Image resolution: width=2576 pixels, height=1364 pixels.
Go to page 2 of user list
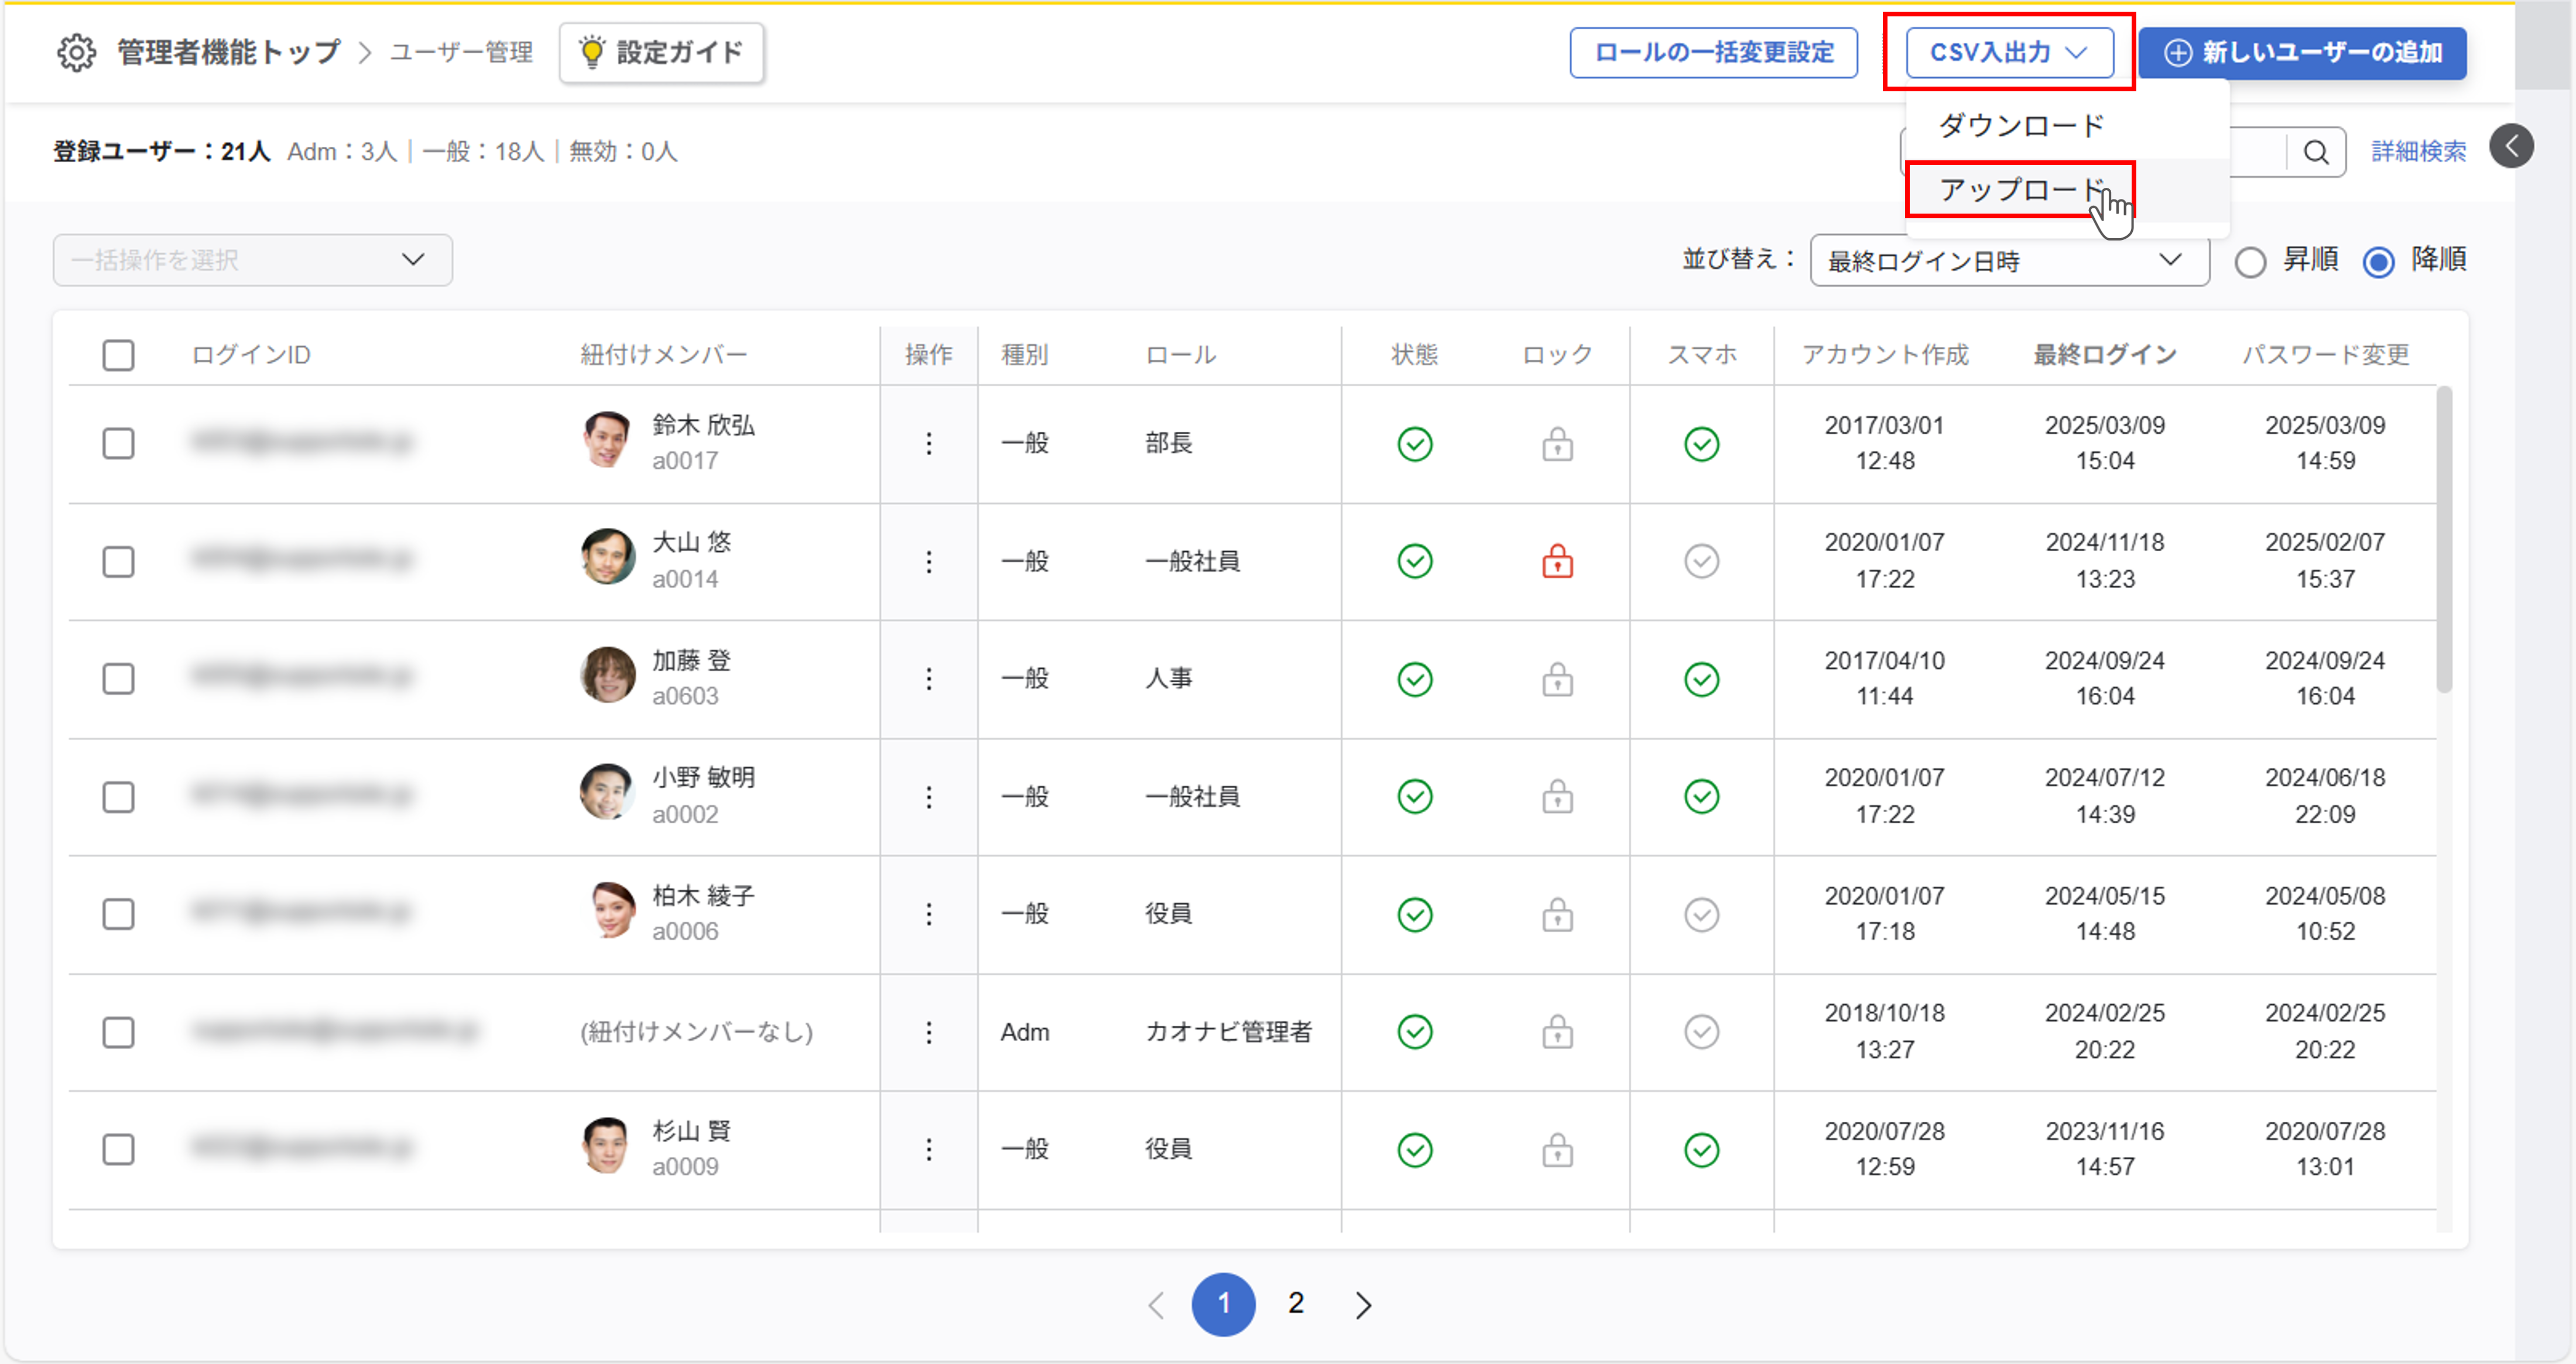(1295, 1303)
